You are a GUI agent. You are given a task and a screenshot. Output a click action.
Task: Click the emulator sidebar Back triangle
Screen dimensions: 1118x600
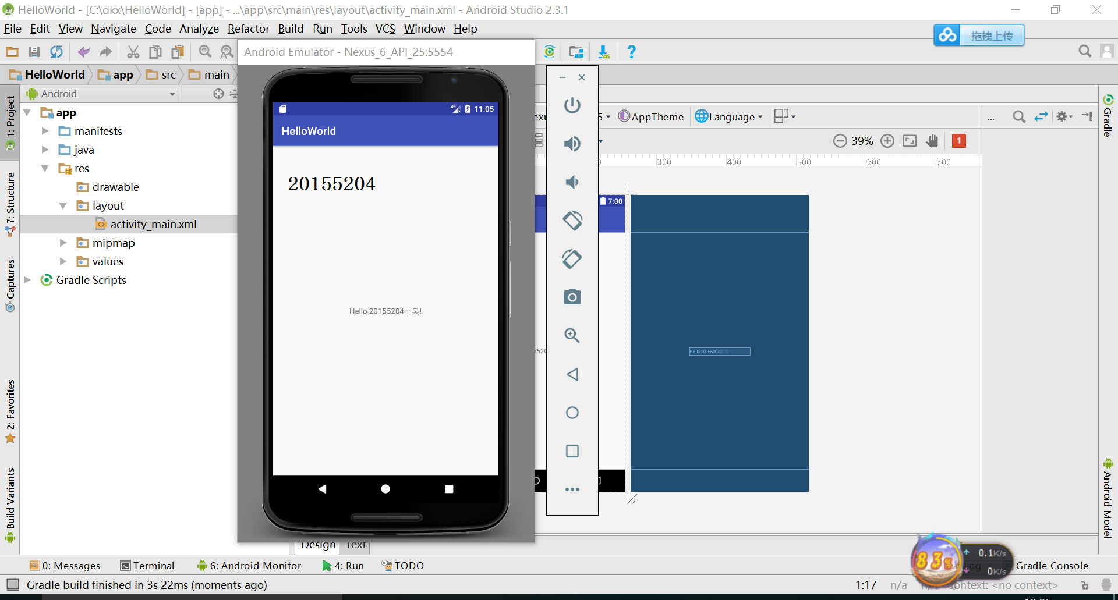[572, 374]
